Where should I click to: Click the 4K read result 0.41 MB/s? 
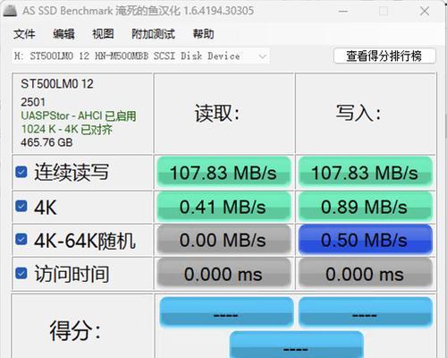point(223,207)
